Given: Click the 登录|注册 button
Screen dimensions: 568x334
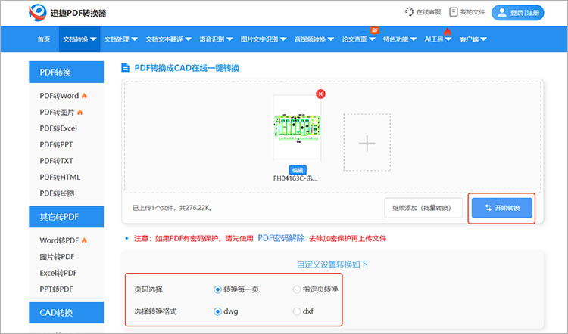Looking at the screenshot, I should [x=518, y=13].
